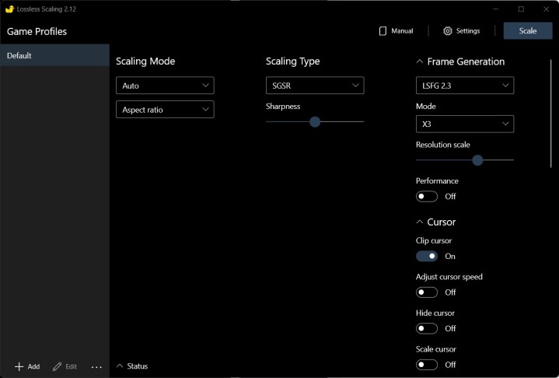The image size is (559, 378).
Task: Enable the Performance toggle
Action: pos(427,197)
